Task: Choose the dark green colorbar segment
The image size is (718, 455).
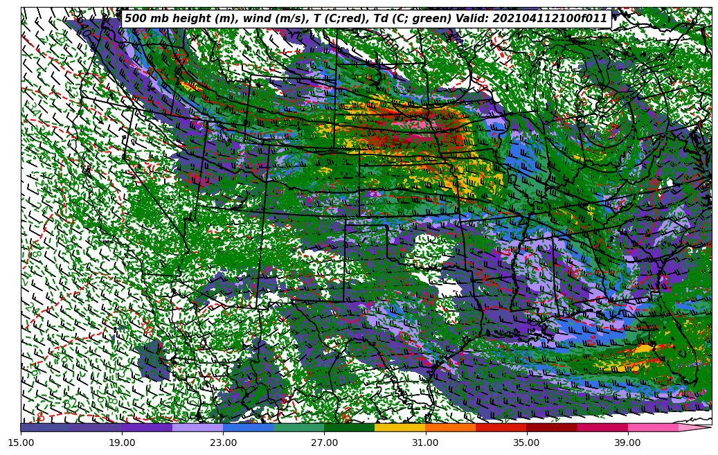Action: tap(349, 428)
